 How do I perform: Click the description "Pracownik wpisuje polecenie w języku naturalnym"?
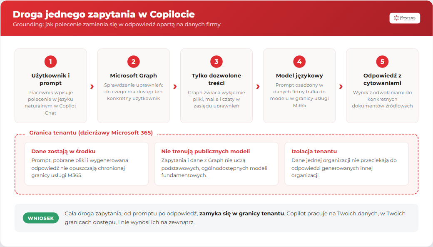(50, 102)
